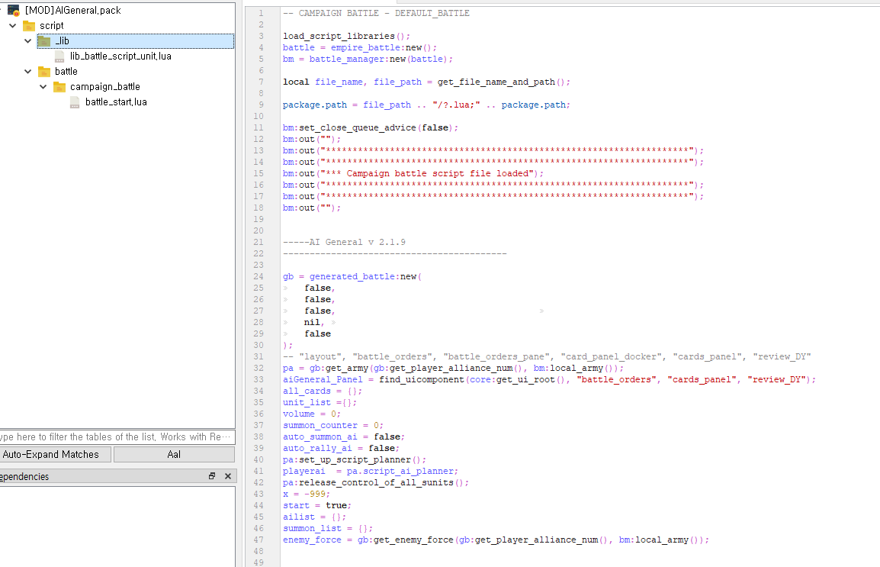This screenshot has width=880, height=567.
Task: Collapse the battle folder
Action: tap(28, 72)
